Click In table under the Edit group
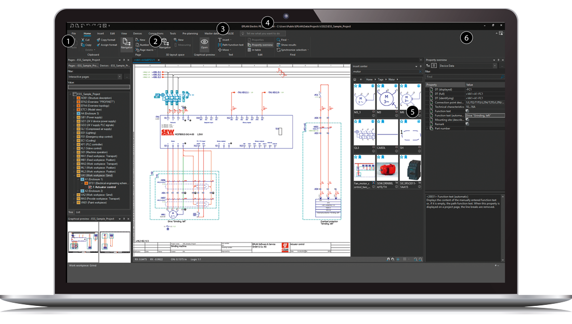 (254, 50)
